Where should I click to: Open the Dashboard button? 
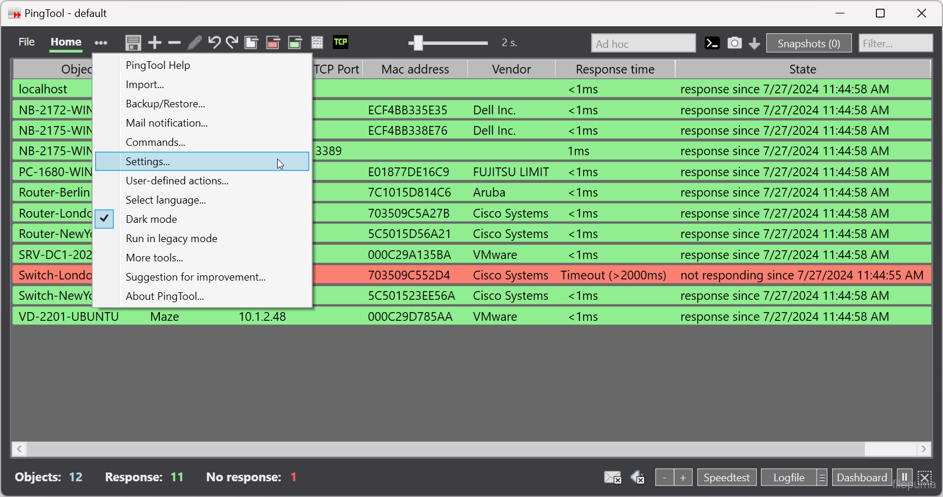point(861,478)
